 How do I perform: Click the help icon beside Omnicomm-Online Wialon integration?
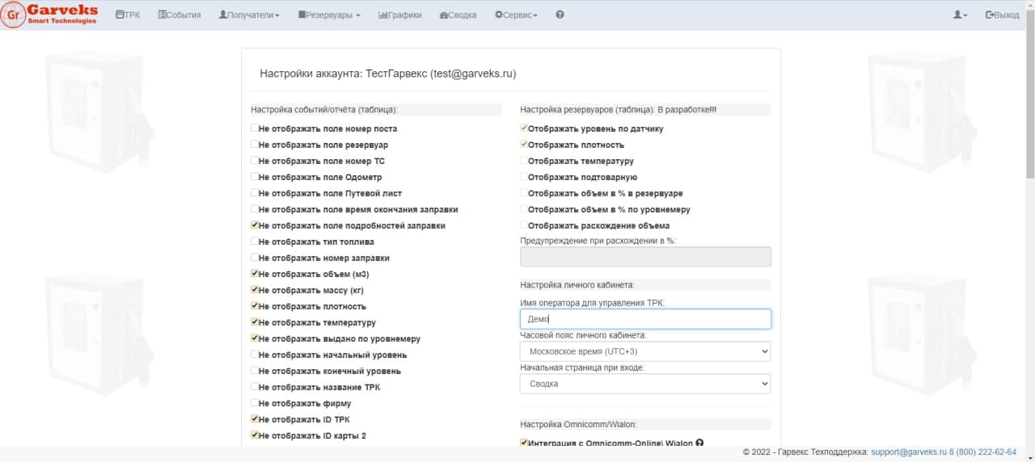pyautogui.click(x=699, y=443)
